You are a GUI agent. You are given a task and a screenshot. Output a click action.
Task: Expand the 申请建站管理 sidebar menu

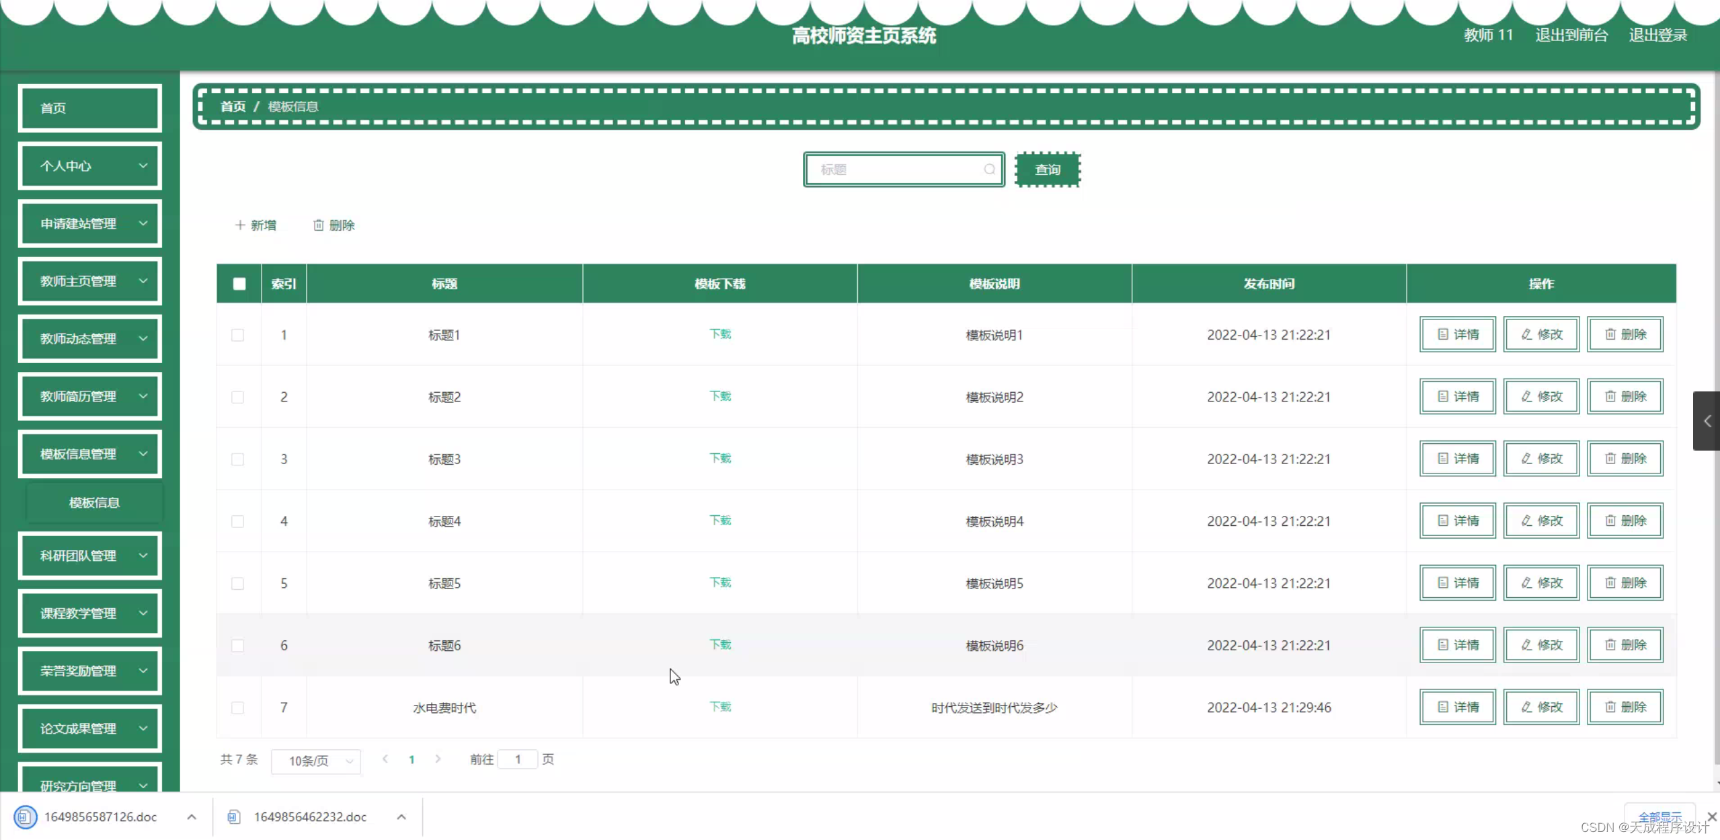(90, 223)
